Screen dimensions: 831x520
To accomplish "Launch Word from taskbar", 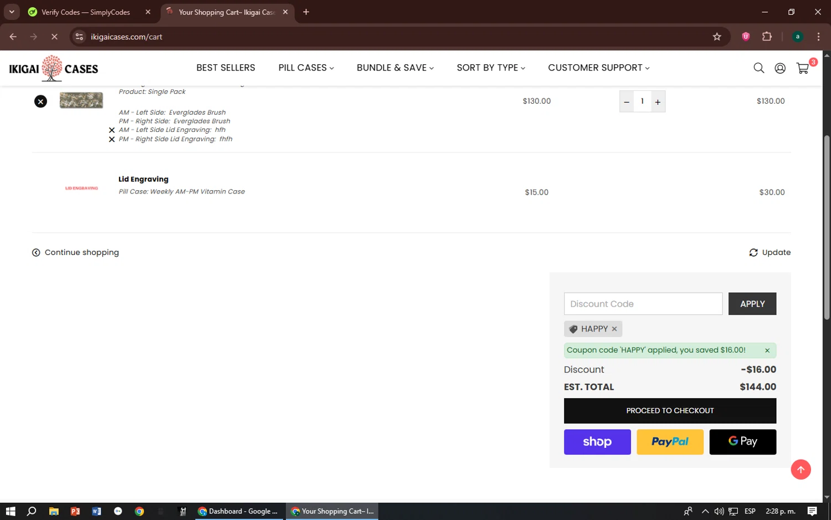I will [96, 511].
